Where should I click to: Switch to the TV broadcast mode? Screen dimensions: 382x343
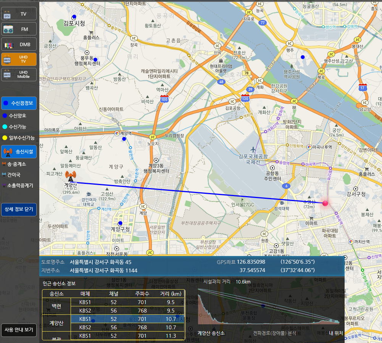point(19,14)
